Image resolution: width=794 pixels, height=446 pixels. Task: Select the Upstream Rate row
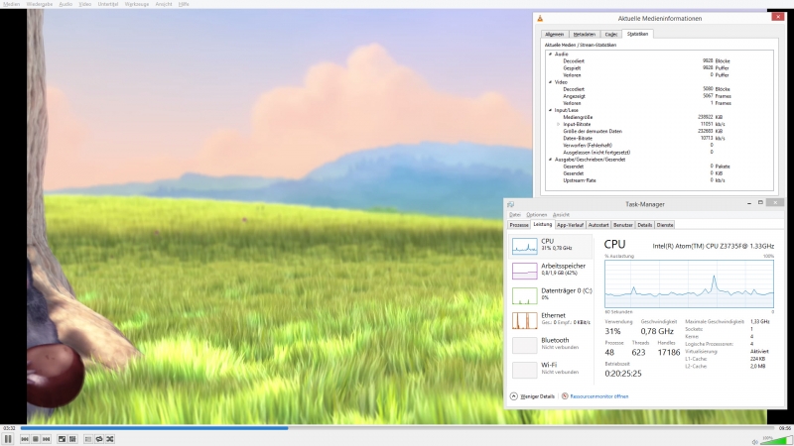[657, 180]
